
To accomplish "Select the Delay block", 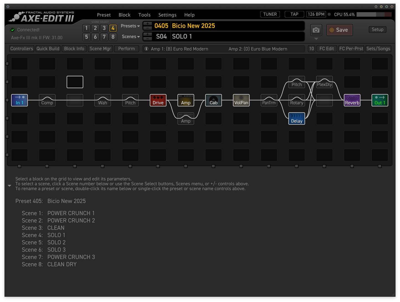I will (x=296, y=118).
